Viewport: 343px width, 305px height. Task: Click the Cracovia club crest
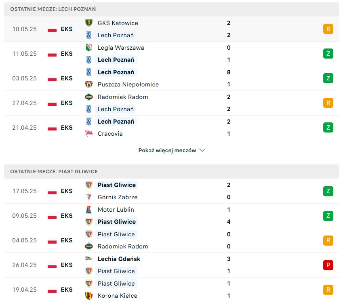(89, 133)
